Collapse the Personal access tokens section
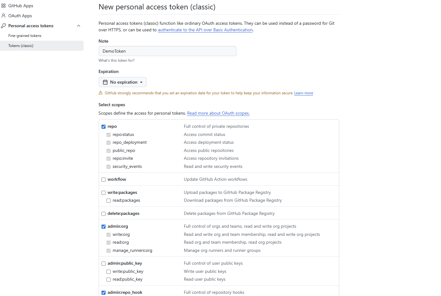Viewport: 441px width, 296px height. (x=79, y=25)
